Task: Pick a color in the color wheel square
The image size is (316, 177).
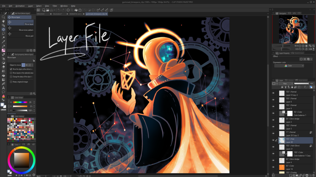Action: pyautogui.click(x=21, y=160)
